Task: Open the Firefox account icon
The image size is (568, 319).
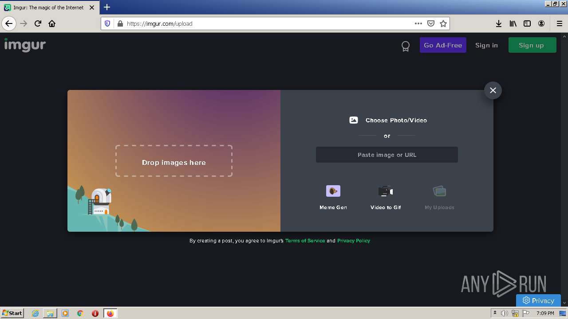Action: tap(541, 23)
